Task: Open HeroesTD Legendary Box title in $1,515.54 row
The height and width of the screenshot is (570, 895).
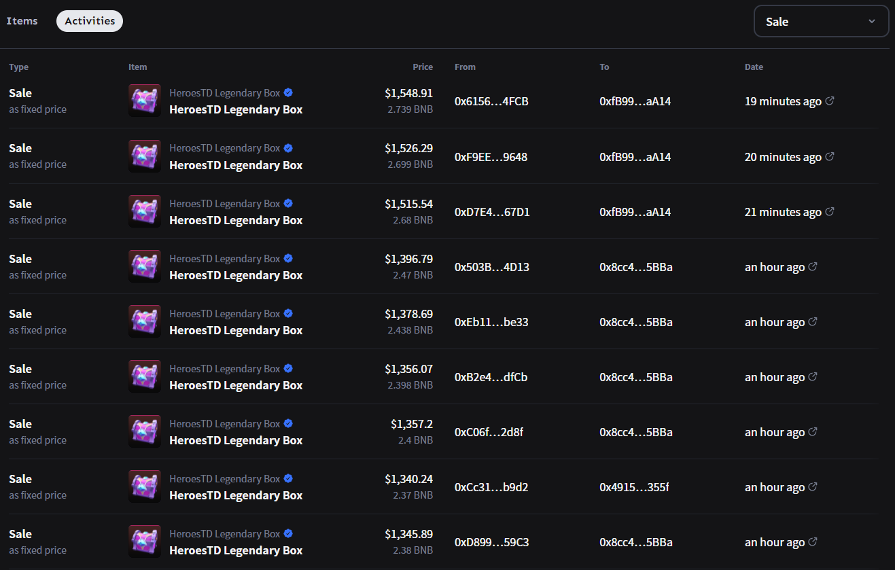Action: click(x=236, y=220)
